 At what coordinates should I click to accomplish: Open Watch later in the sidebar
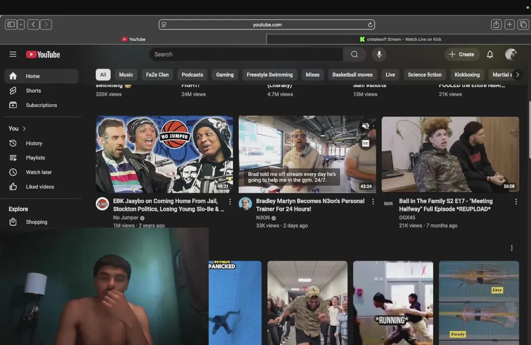click(x=41, y=172)
